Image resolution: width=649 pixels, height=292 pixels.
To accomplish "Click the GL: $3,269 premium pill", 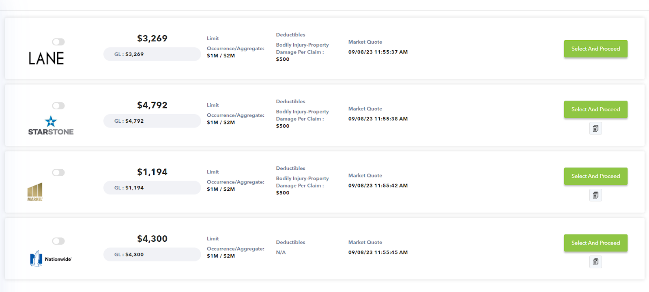I will [x=152, y=54].
